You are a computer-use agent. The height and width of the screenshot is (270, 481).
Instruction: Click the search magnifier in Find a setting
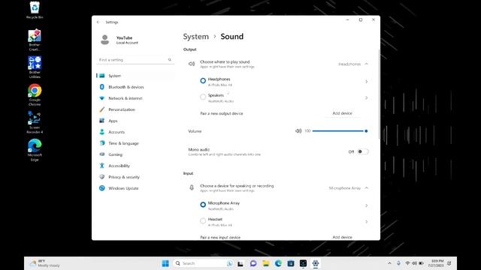point(170,60)
